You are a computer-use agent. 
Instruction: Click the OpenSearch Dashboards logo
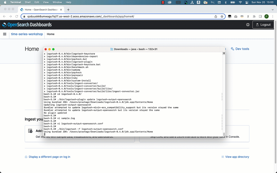[x=27, y=25]
